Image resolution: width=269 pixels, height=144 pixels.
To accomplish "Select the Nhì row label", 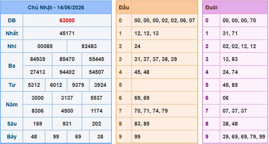I will point(12,46).
